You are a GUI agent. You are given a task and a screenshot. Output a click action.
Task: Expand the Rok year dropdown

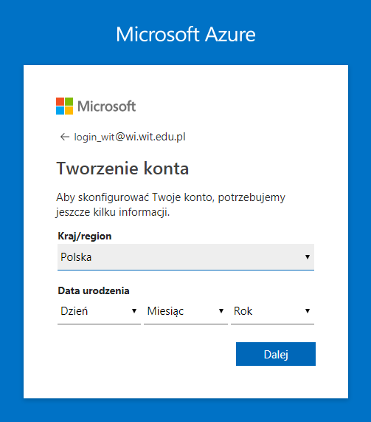coord(272,311)
